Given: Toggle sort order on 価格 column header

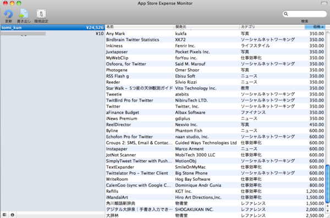Looking at the screenshot, I should (315, 27).
